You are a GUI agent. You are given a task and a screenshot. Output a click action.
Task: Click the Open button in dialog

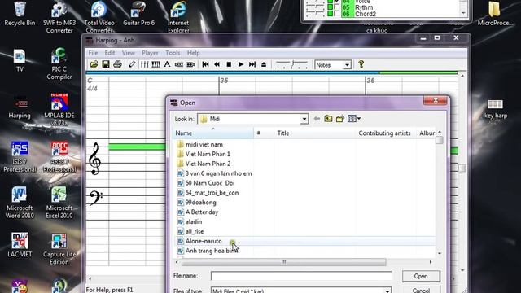point(421,276)
